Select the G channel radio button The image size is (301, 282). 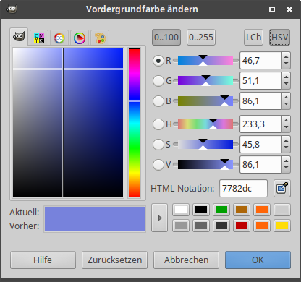point(158,81)
